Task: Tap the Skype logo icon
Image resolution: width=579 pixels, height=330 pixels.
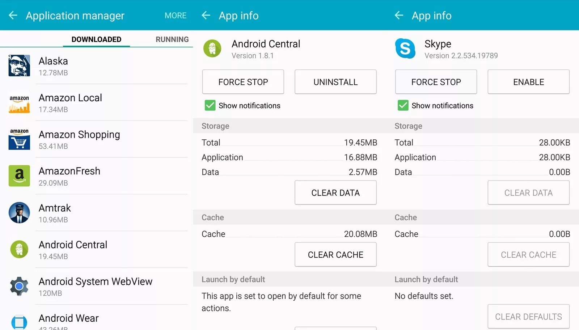Action: coord(405,48)
